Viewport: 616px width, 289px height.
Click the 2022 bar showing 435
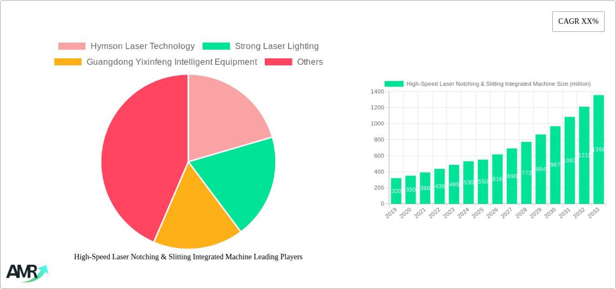click(439, 186)
